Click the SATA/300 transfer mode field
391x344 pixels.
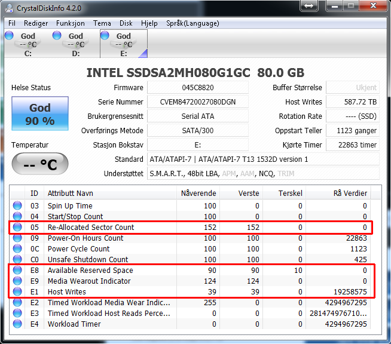198,131
